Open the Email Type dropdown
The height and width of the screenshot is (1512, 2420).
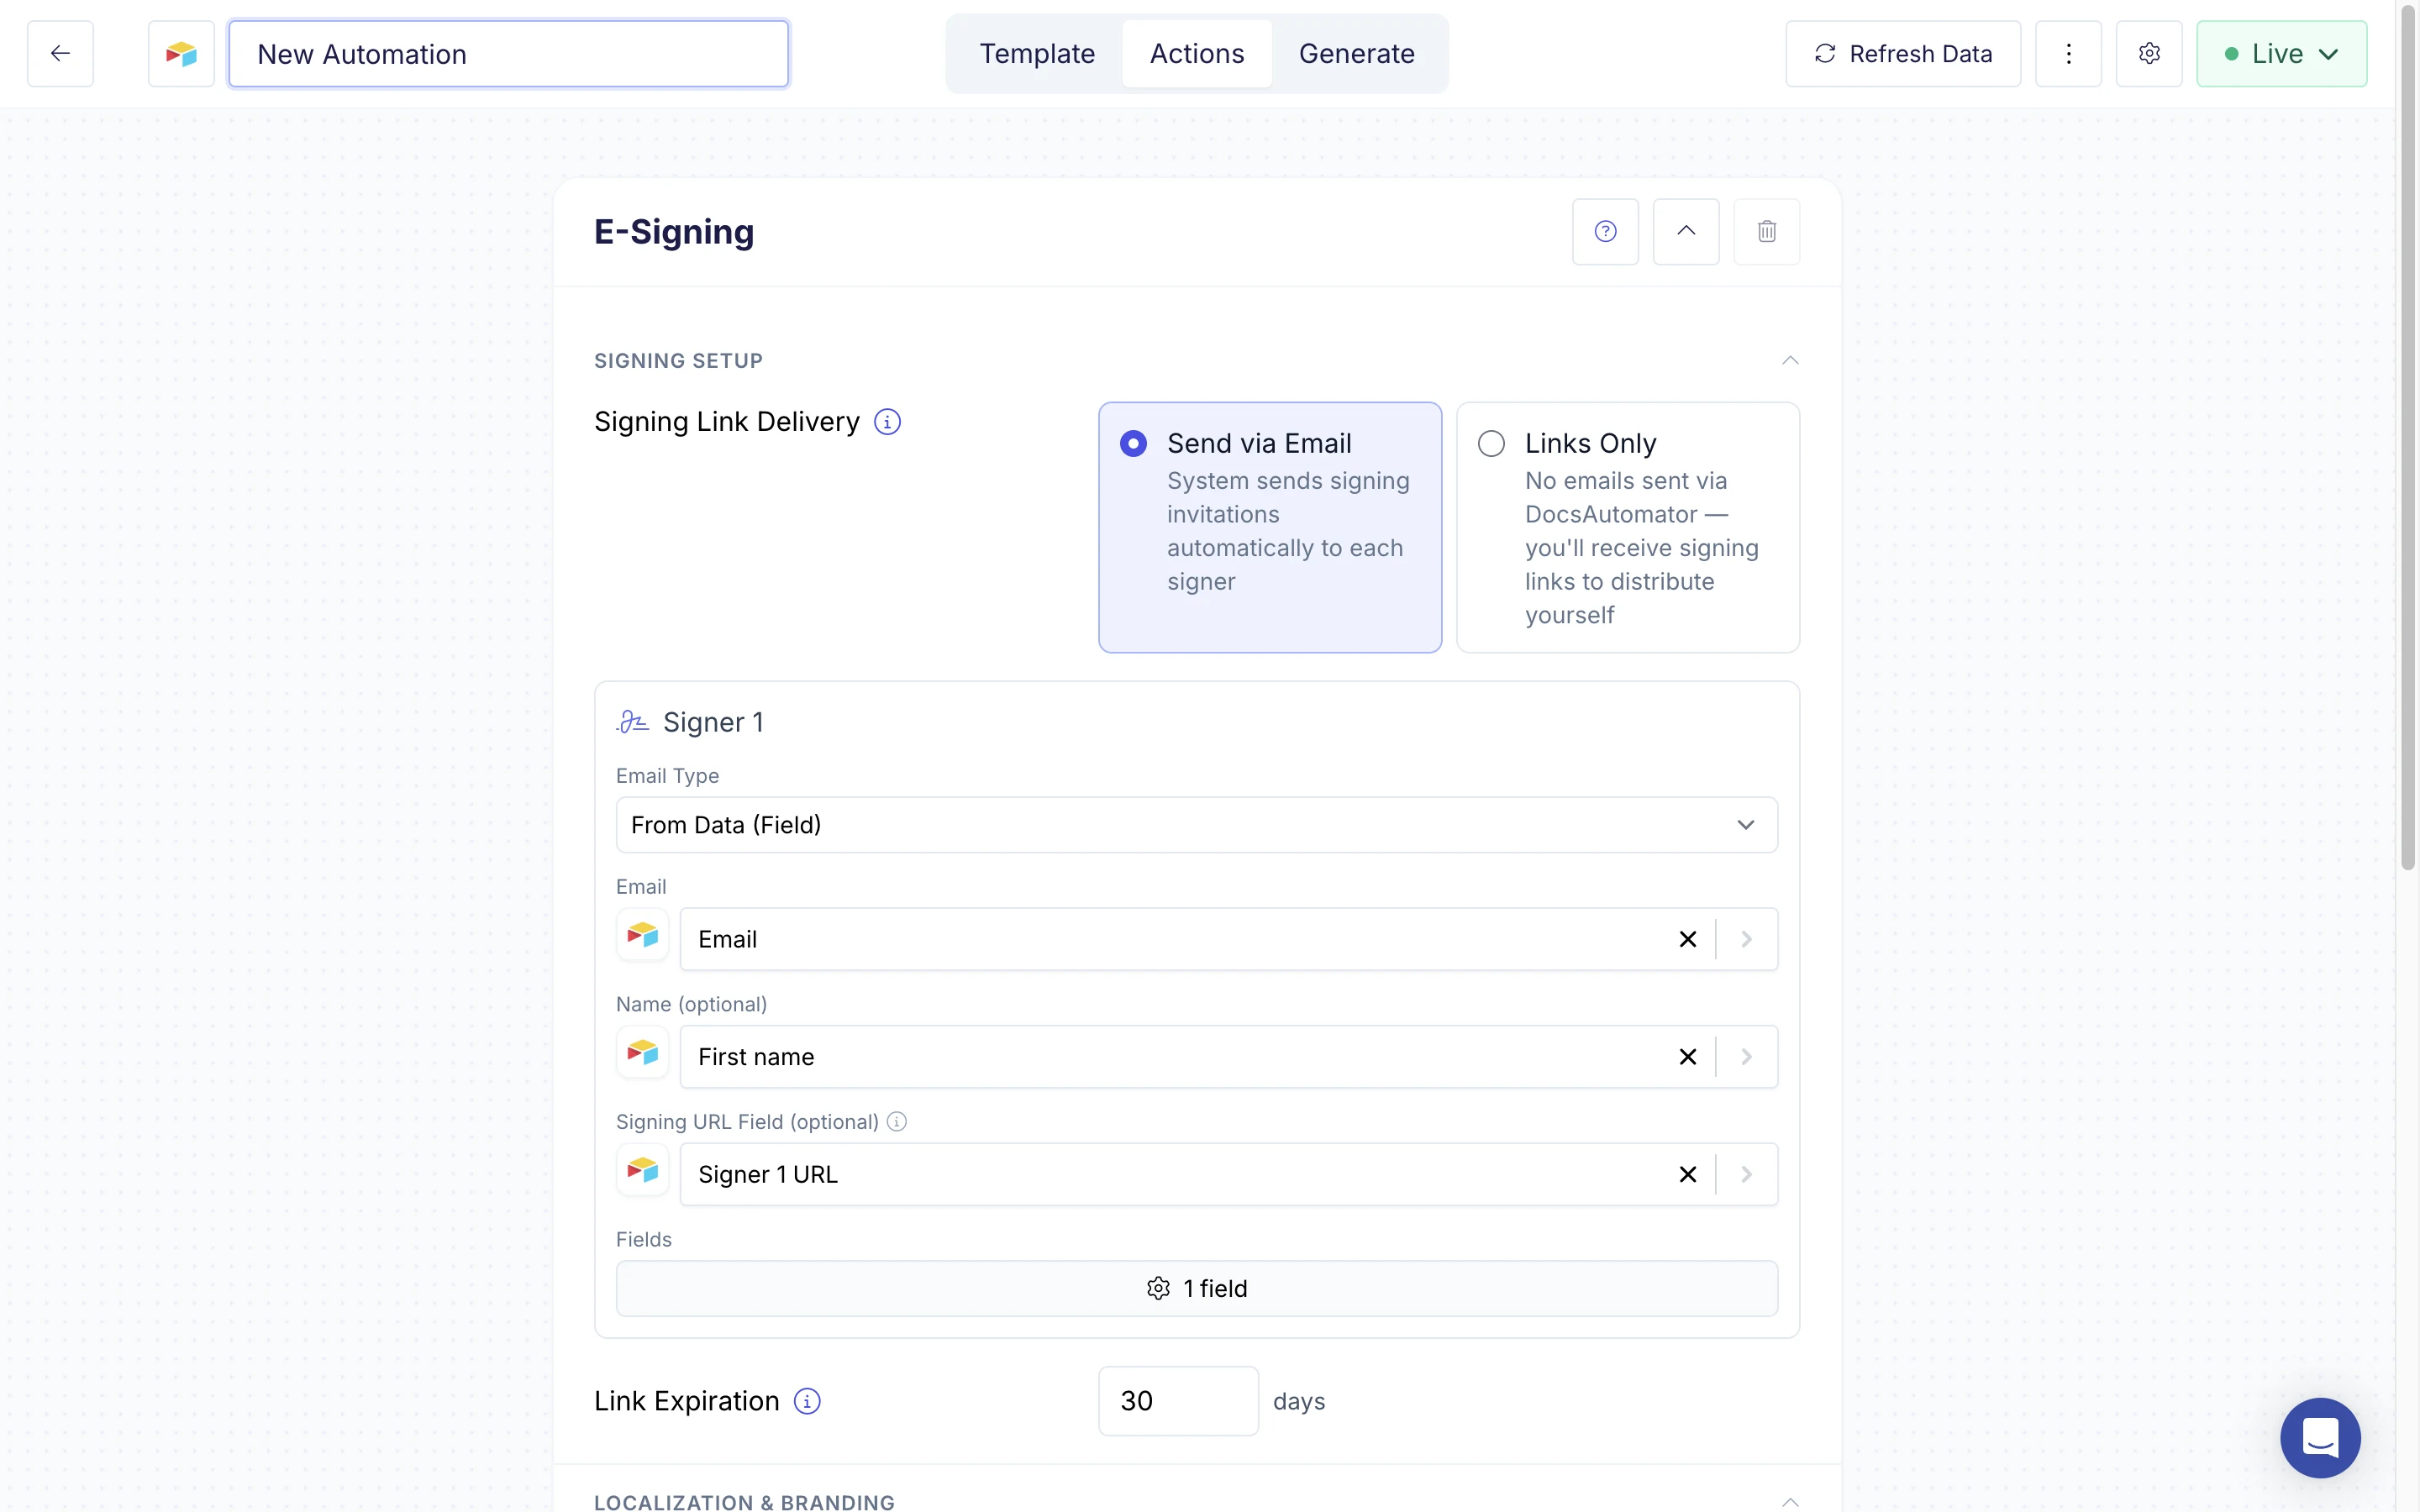[x=1197, y=825]
